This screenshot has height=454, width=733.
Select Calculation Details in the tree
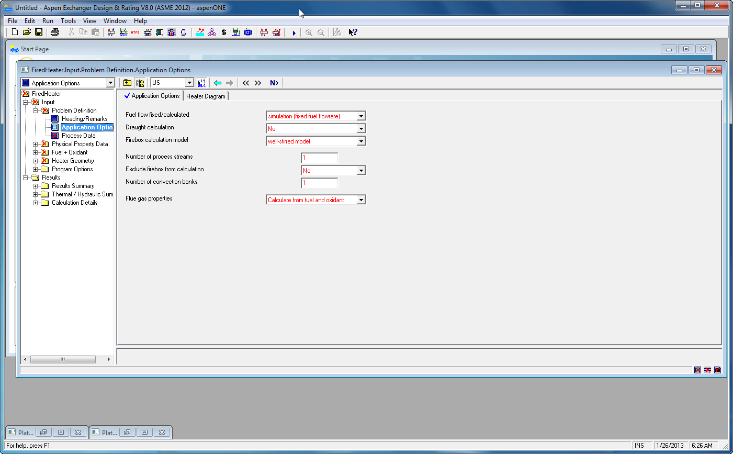point(74,203)
